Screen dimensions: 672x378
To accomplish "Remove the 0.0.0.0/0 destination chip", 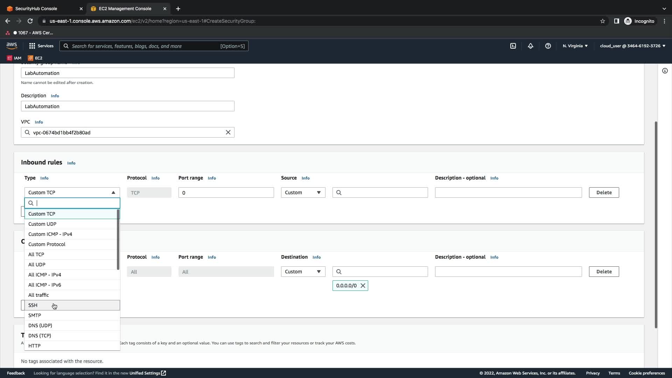I will coord(363,286).
